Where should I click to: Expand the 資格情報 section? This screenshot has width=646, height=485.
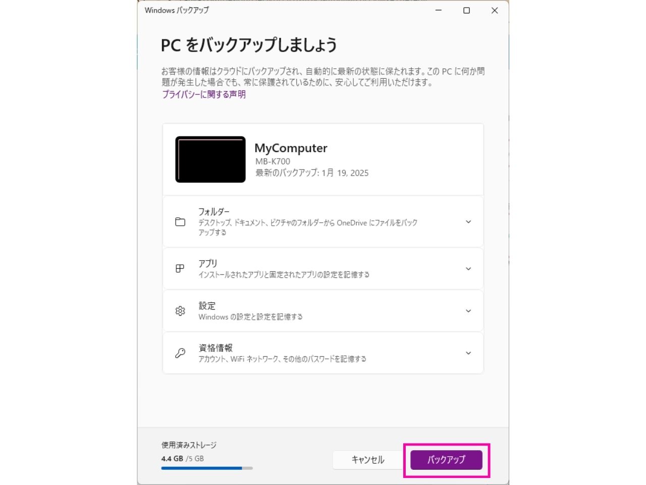point(468,353)
